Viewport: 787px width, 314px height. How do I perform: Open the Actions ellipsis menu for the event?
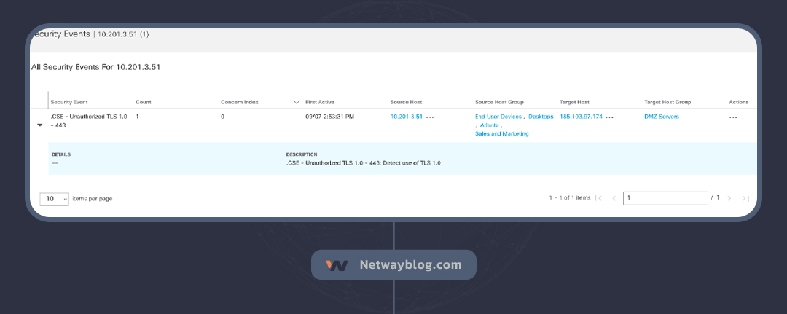point(733,117)
